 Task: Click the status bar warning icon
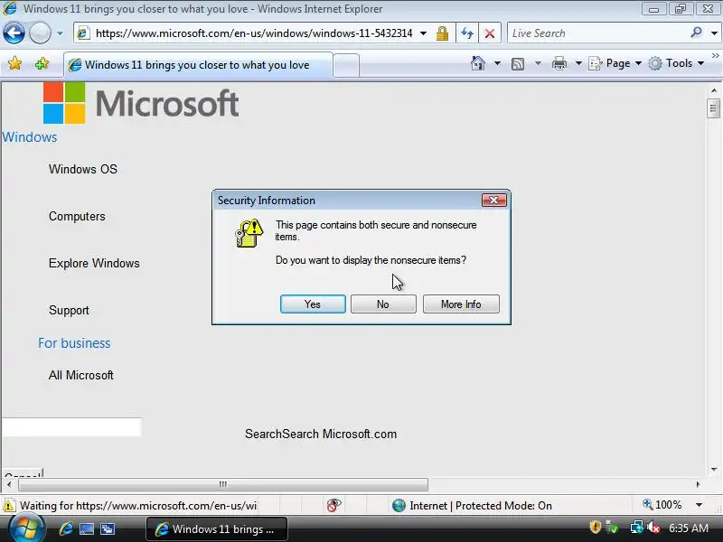click(x=8, y=506)
